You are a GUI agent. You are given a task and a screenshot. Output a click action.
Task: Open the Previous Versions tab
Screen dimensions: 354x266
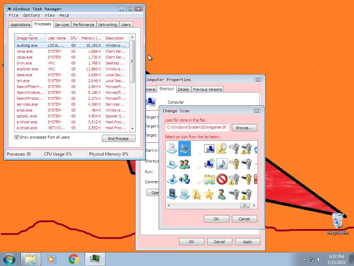point(207,89)
